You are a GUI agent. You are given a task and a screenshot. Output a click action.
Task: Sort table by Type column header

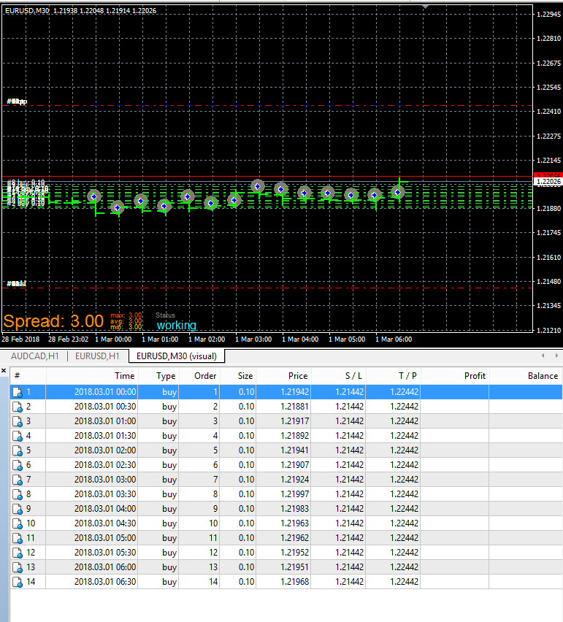[x=158, y=376]
